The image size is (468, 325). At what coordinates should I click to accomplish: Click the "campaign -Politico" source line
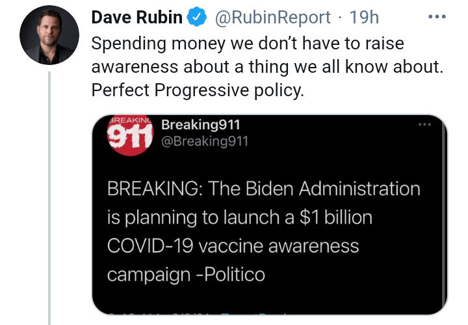(186, 274)
